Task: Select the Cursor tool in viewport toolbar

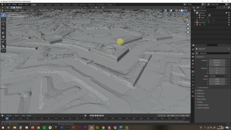Action: click(3, 19)
